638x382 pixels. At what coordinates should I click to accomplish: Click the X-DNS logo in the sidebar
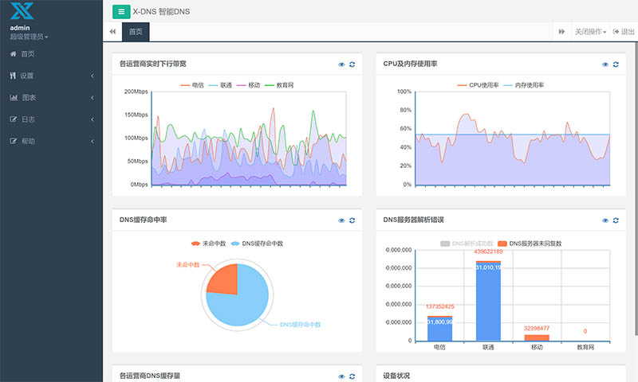coord(22,11)
